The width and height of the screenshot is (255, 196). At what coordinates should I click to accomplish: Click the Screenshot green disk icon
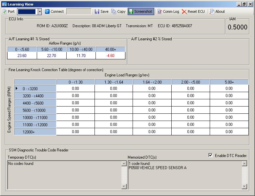(x=131, y=11)
